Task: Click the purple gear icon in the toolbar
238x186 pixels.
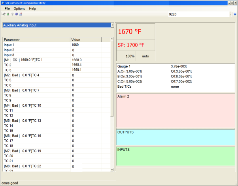Action: (16, 14)
